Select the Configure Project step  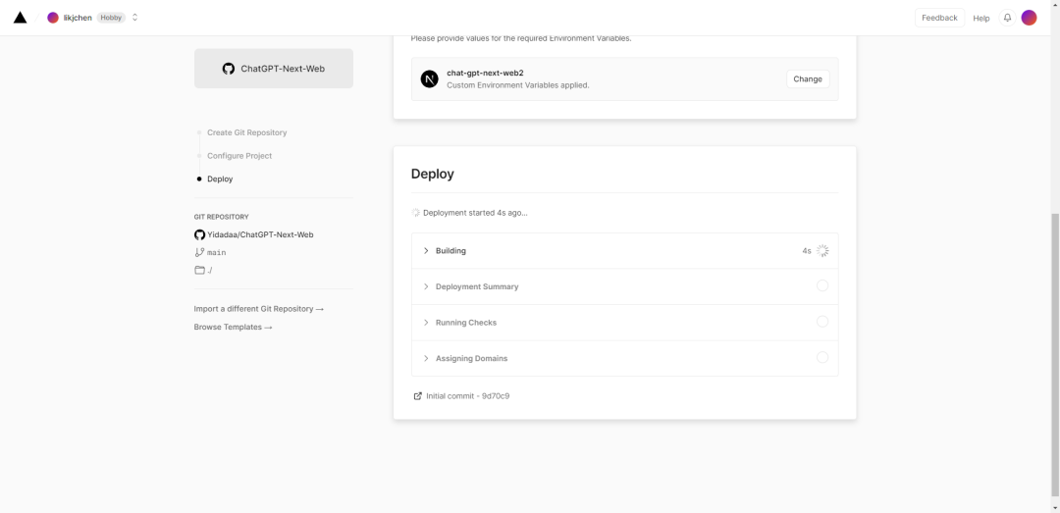(239, 156)
